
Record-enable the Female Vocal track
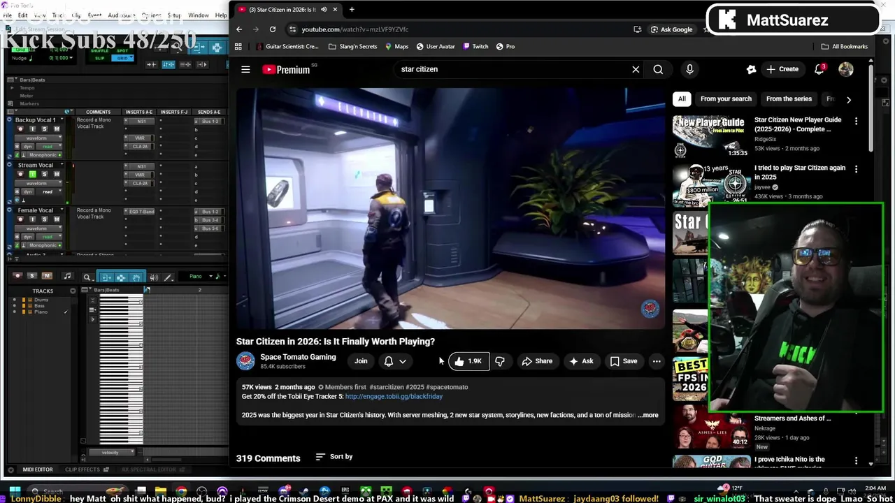coord(20,219)
